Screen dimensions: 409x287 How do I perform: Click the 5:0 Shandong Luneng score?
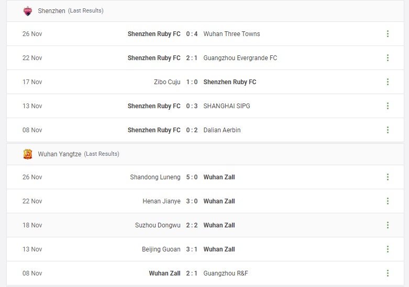192,177
